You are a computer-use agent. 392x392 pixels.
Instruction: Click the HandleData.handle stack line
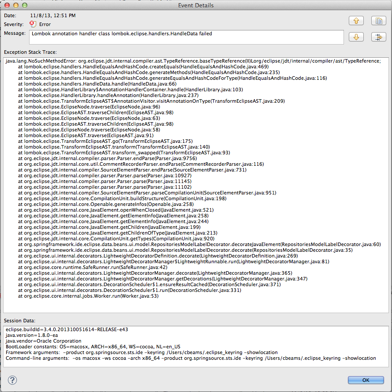[x=97, y=84]
